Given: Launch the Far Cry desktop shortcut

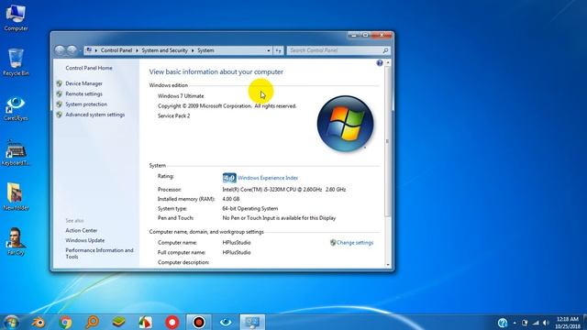Looking at the screenshot, I should (x=16, y=242).
